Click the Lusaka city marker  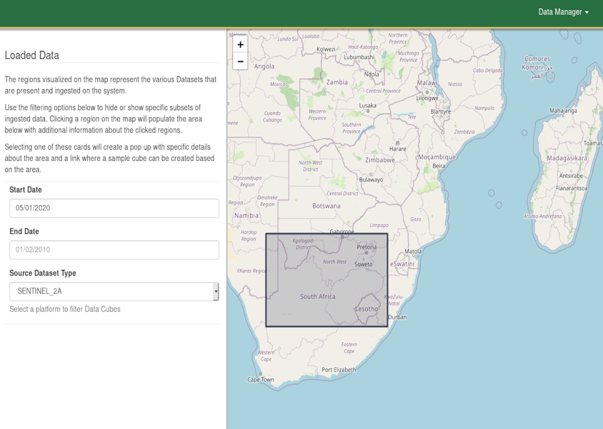pos(368,111)
